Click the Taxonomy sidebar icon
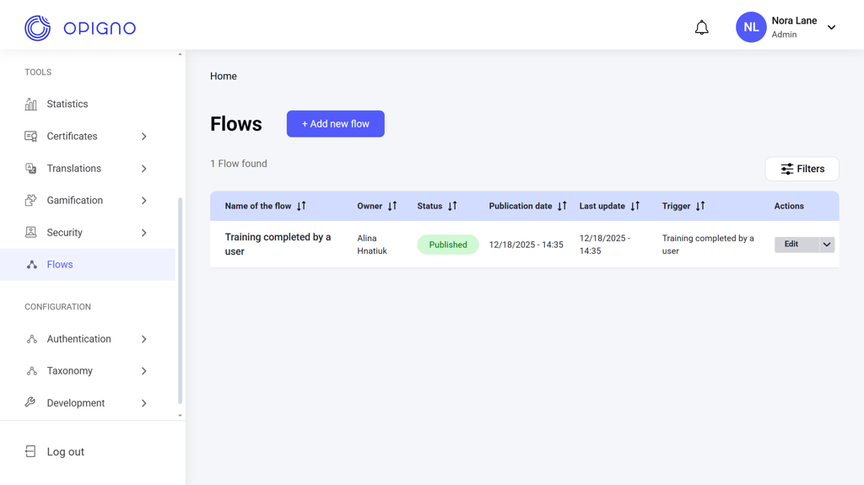 click(32, 371)
